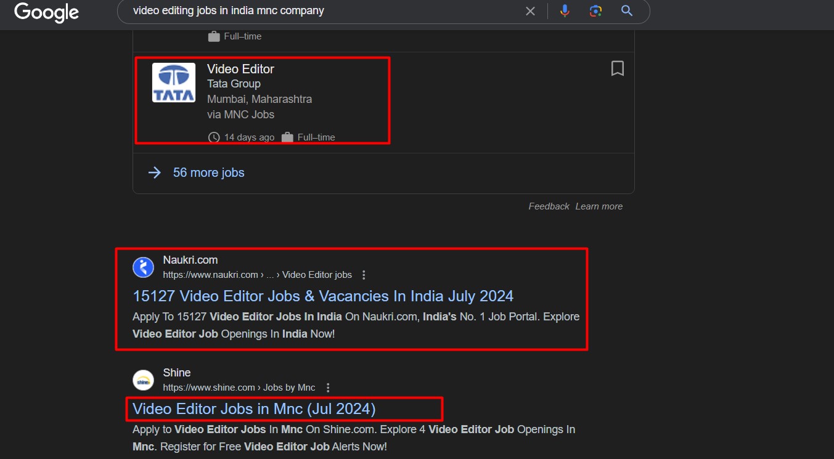This screenshot has height=459, width=834.
Task: Click the Google logo
Action: point(47,12)
